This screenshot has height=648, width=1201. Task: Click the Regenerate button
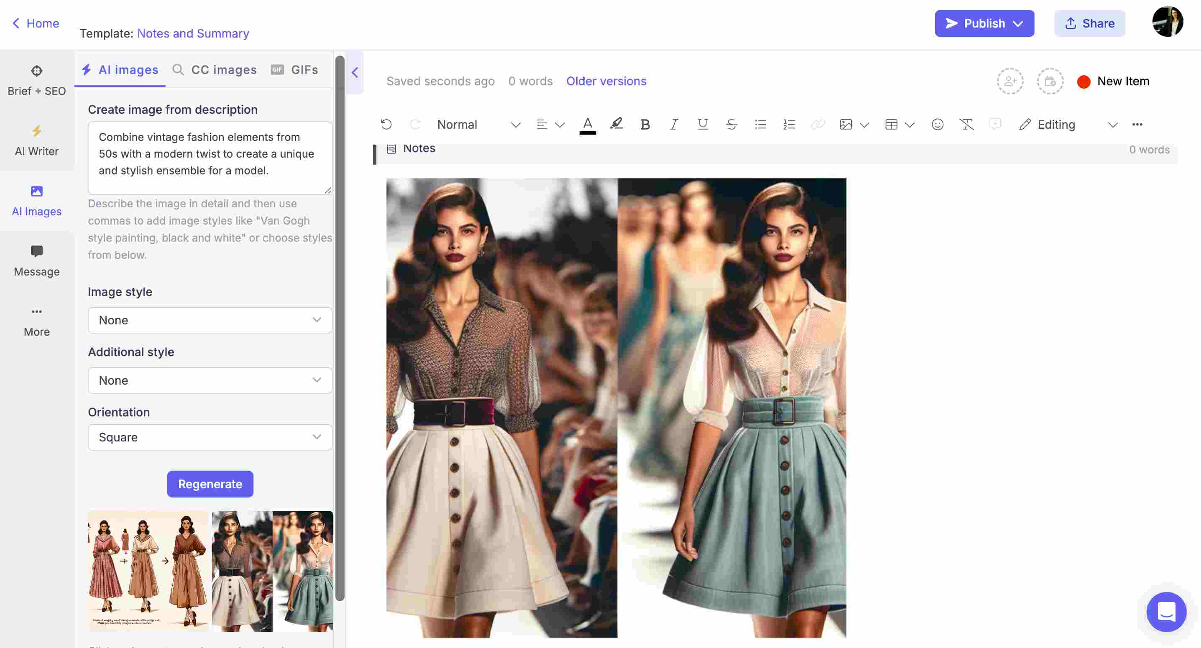[210, 484]
